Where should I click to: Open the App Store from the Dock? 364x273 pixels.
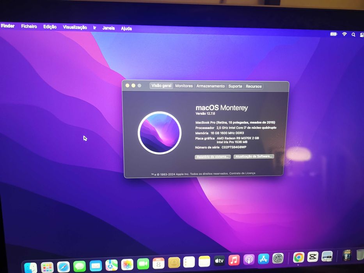click(263, 259)
